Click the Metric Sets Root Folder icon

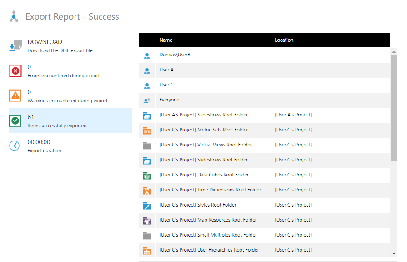147,131
